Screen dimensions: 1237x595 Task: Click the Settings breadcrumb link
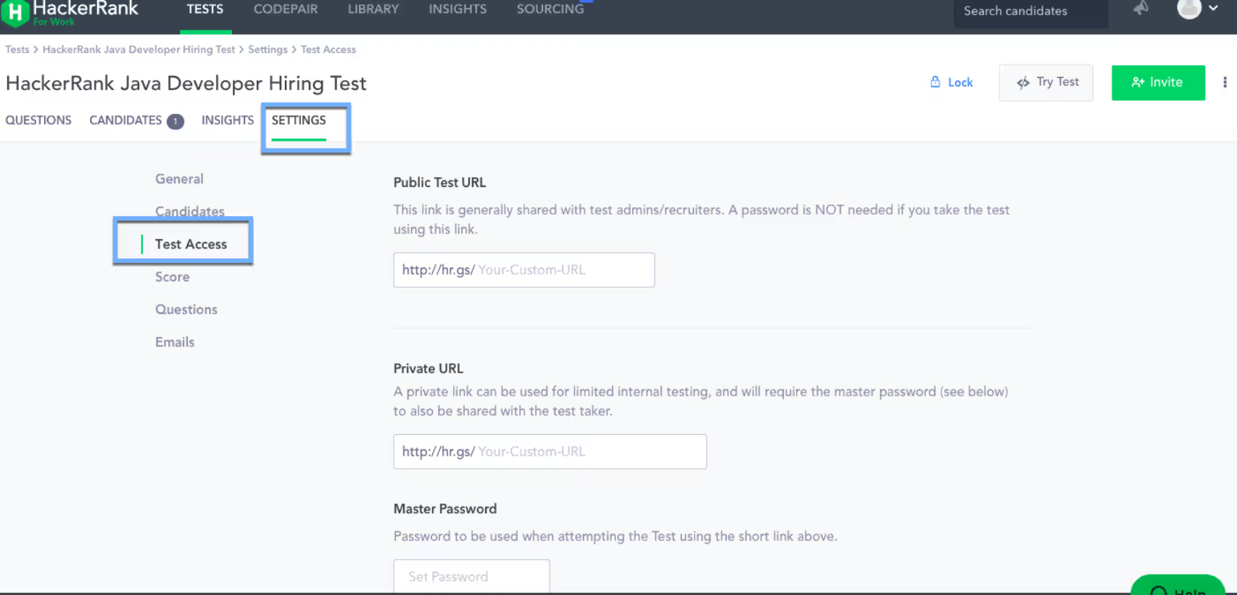pos(268,49)
